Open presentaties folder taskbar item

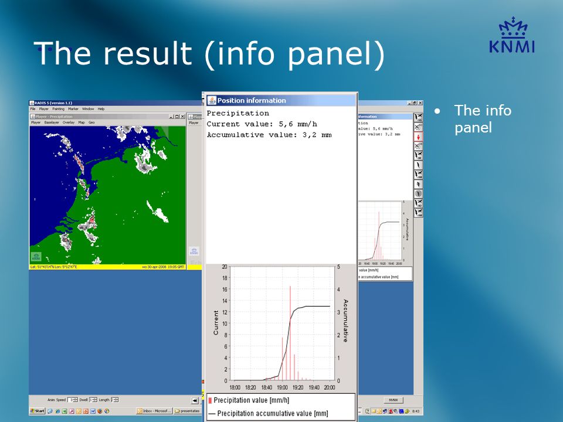click(x=188, y=411)
